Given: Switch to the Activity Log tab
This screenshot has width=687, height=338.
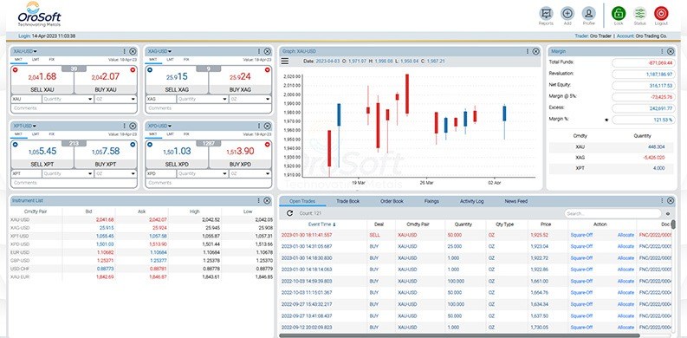Looking at the screenshot, I should pyautogui.click(x=471, y=201).
